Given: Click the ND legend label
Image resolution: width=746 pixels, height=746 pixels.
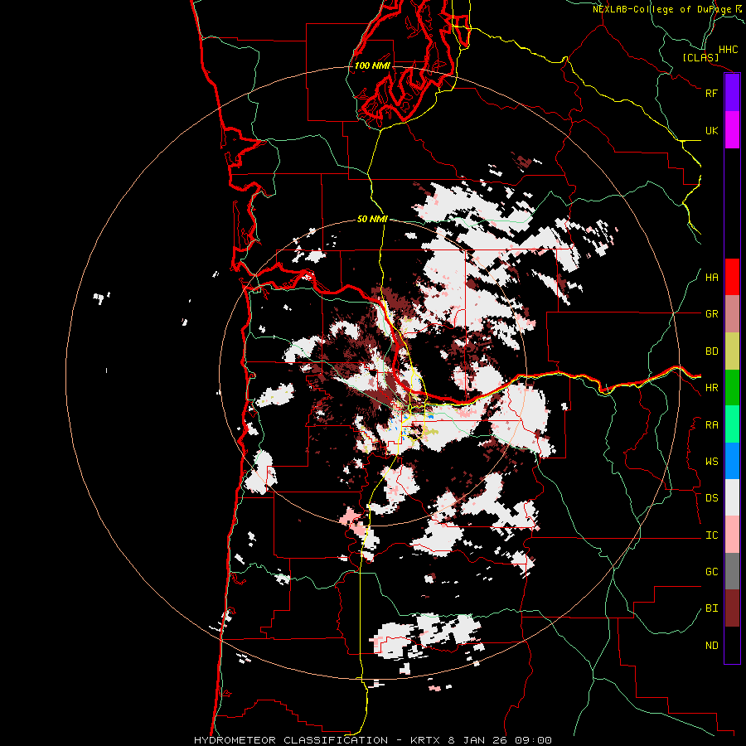Looking at the screenshot, I should pos(711,646).
